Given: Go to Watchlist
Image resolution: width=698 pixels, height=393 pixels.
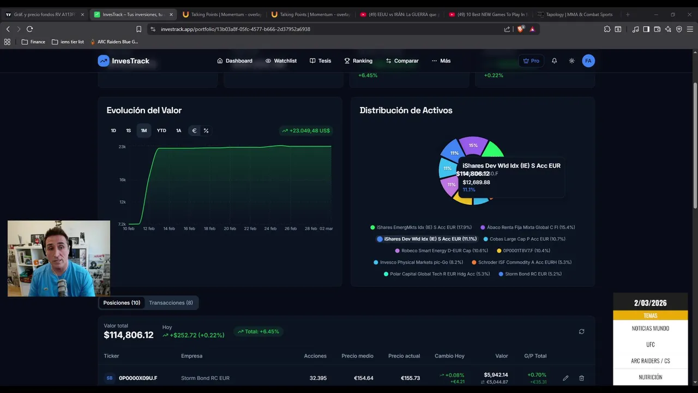Looking at the screenshot, I should click(x=281, y=61).
